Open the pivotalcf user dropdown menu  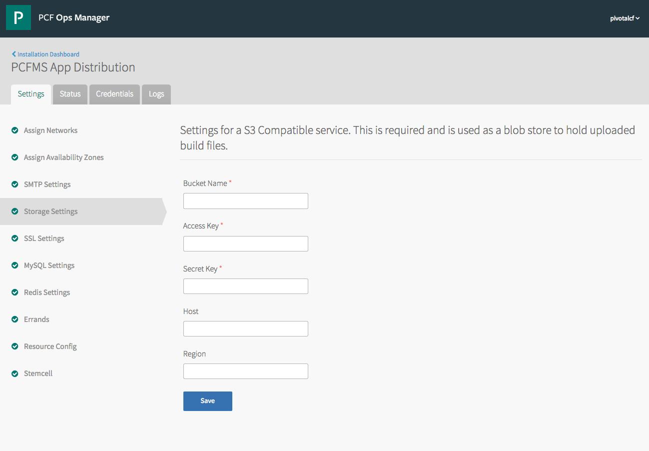pos(625,18)
